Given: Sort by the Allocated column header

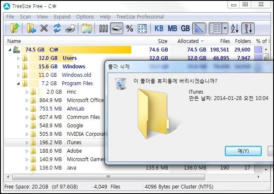Looking at the screenshot, I should 188,41.
